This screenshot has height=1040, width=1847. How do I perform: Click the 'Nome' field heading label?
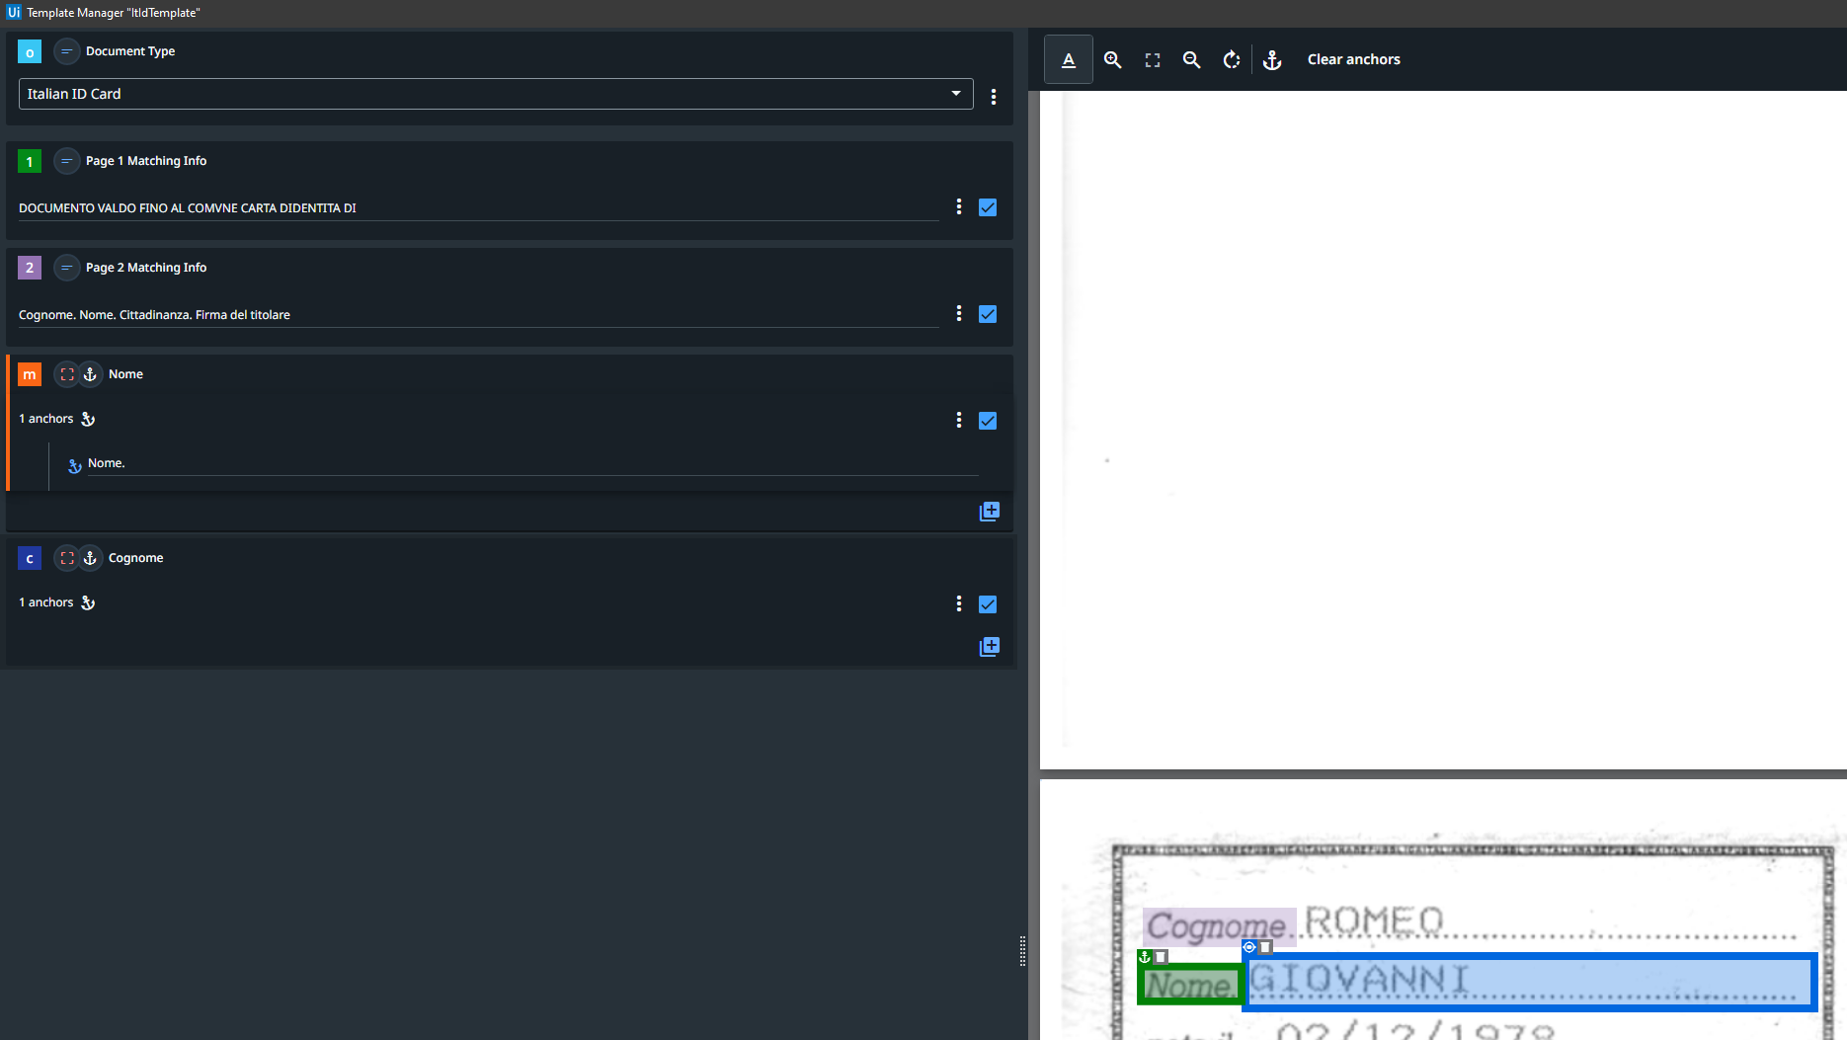125,374
